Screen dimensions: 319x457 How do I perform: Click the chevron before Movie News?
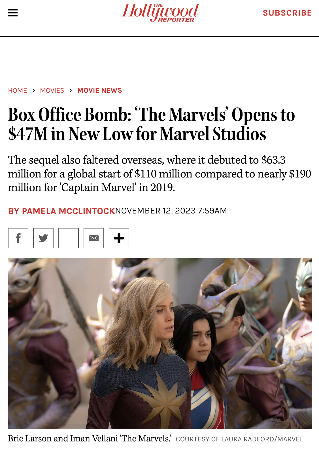[71, 90]
